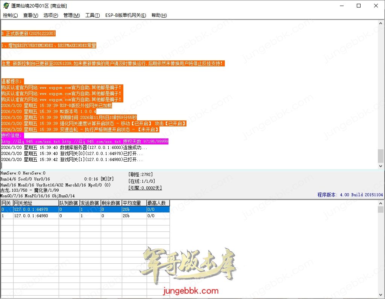This screenshot has width=385, height=299.
Task: Open the ESP-B版单机网关(E) menu
Action: point(125,15)
